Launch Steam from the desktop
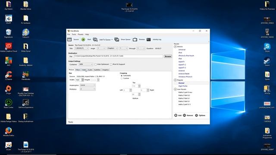This screenshot has height=155, width=276. [267, 61]
